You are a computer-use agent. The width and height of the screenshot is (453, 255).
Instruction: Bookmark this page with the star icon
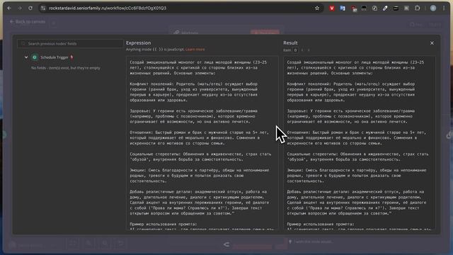point(317,8)
